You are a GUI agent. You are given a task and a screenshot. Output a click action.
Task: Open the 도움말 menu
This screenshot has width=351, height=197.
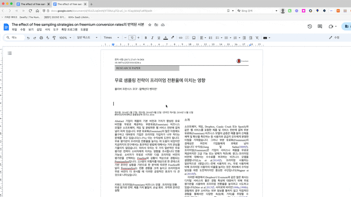tap(84, 29)
